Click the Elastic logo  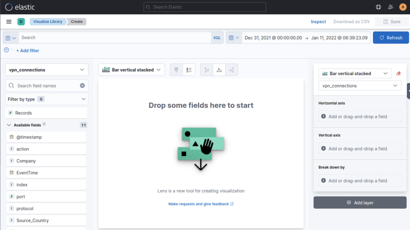[x=20, y=7]
